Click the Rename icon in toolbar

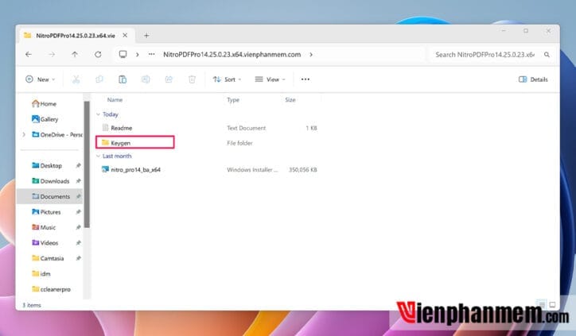click(x=146, y=79)
